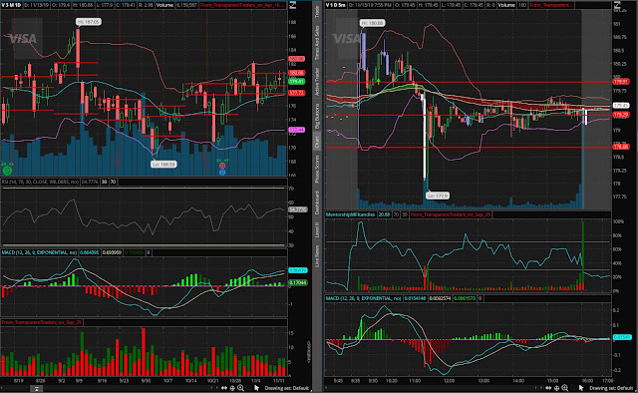Screen dimensions: 638x393
Task: Click the blue event marker on left chart
Action: (222, 172)
